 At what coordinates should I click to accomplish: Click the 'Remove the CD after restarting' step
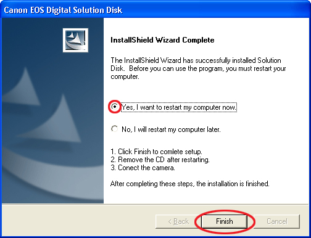[x=160, y=160]
